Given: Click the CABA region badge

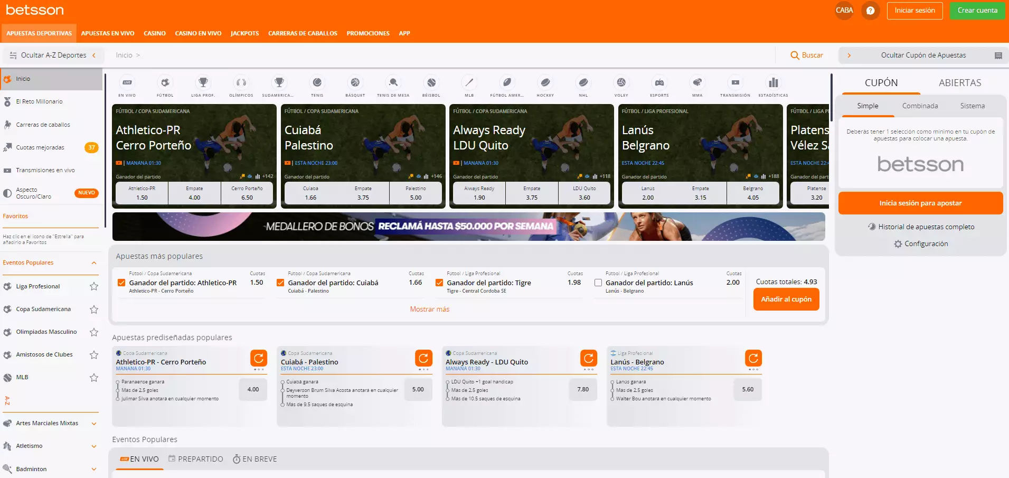Looking at the screenshot, I should click(844, 11).
